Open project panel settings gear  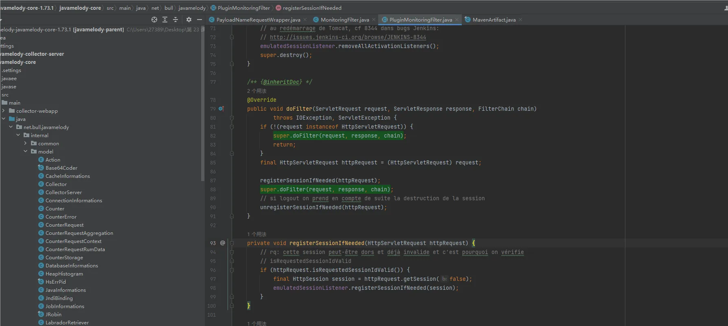[x=189, y=20]
